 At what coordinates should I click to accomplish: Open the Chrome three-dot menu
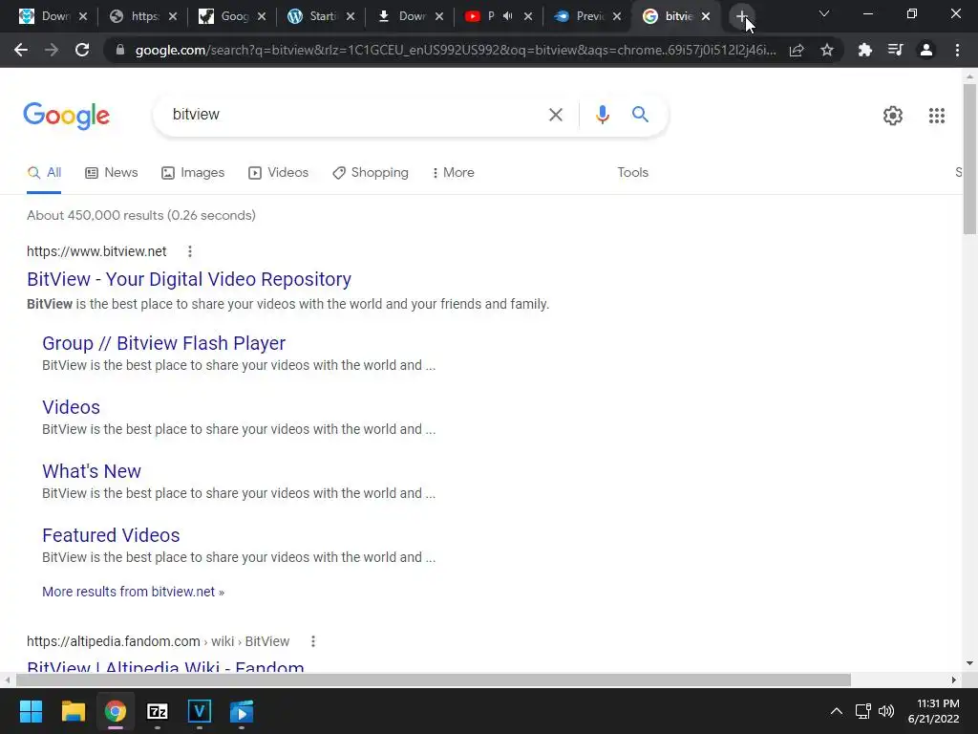click(x=957, y=50)
